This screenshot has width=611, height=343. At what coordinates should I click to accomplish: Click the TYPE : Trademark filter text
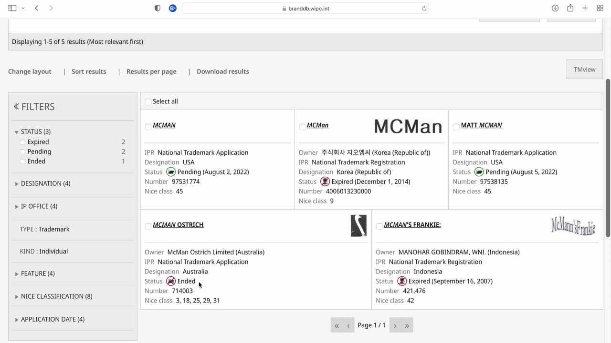(44, 229)
